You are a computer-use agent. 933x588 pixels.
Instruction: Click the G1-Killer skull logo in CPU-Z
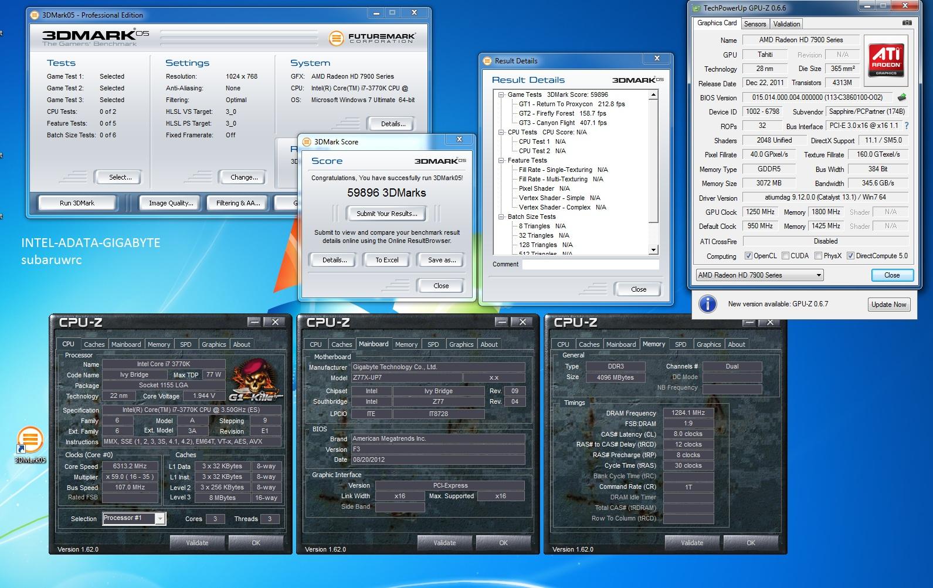pos(255,381)
